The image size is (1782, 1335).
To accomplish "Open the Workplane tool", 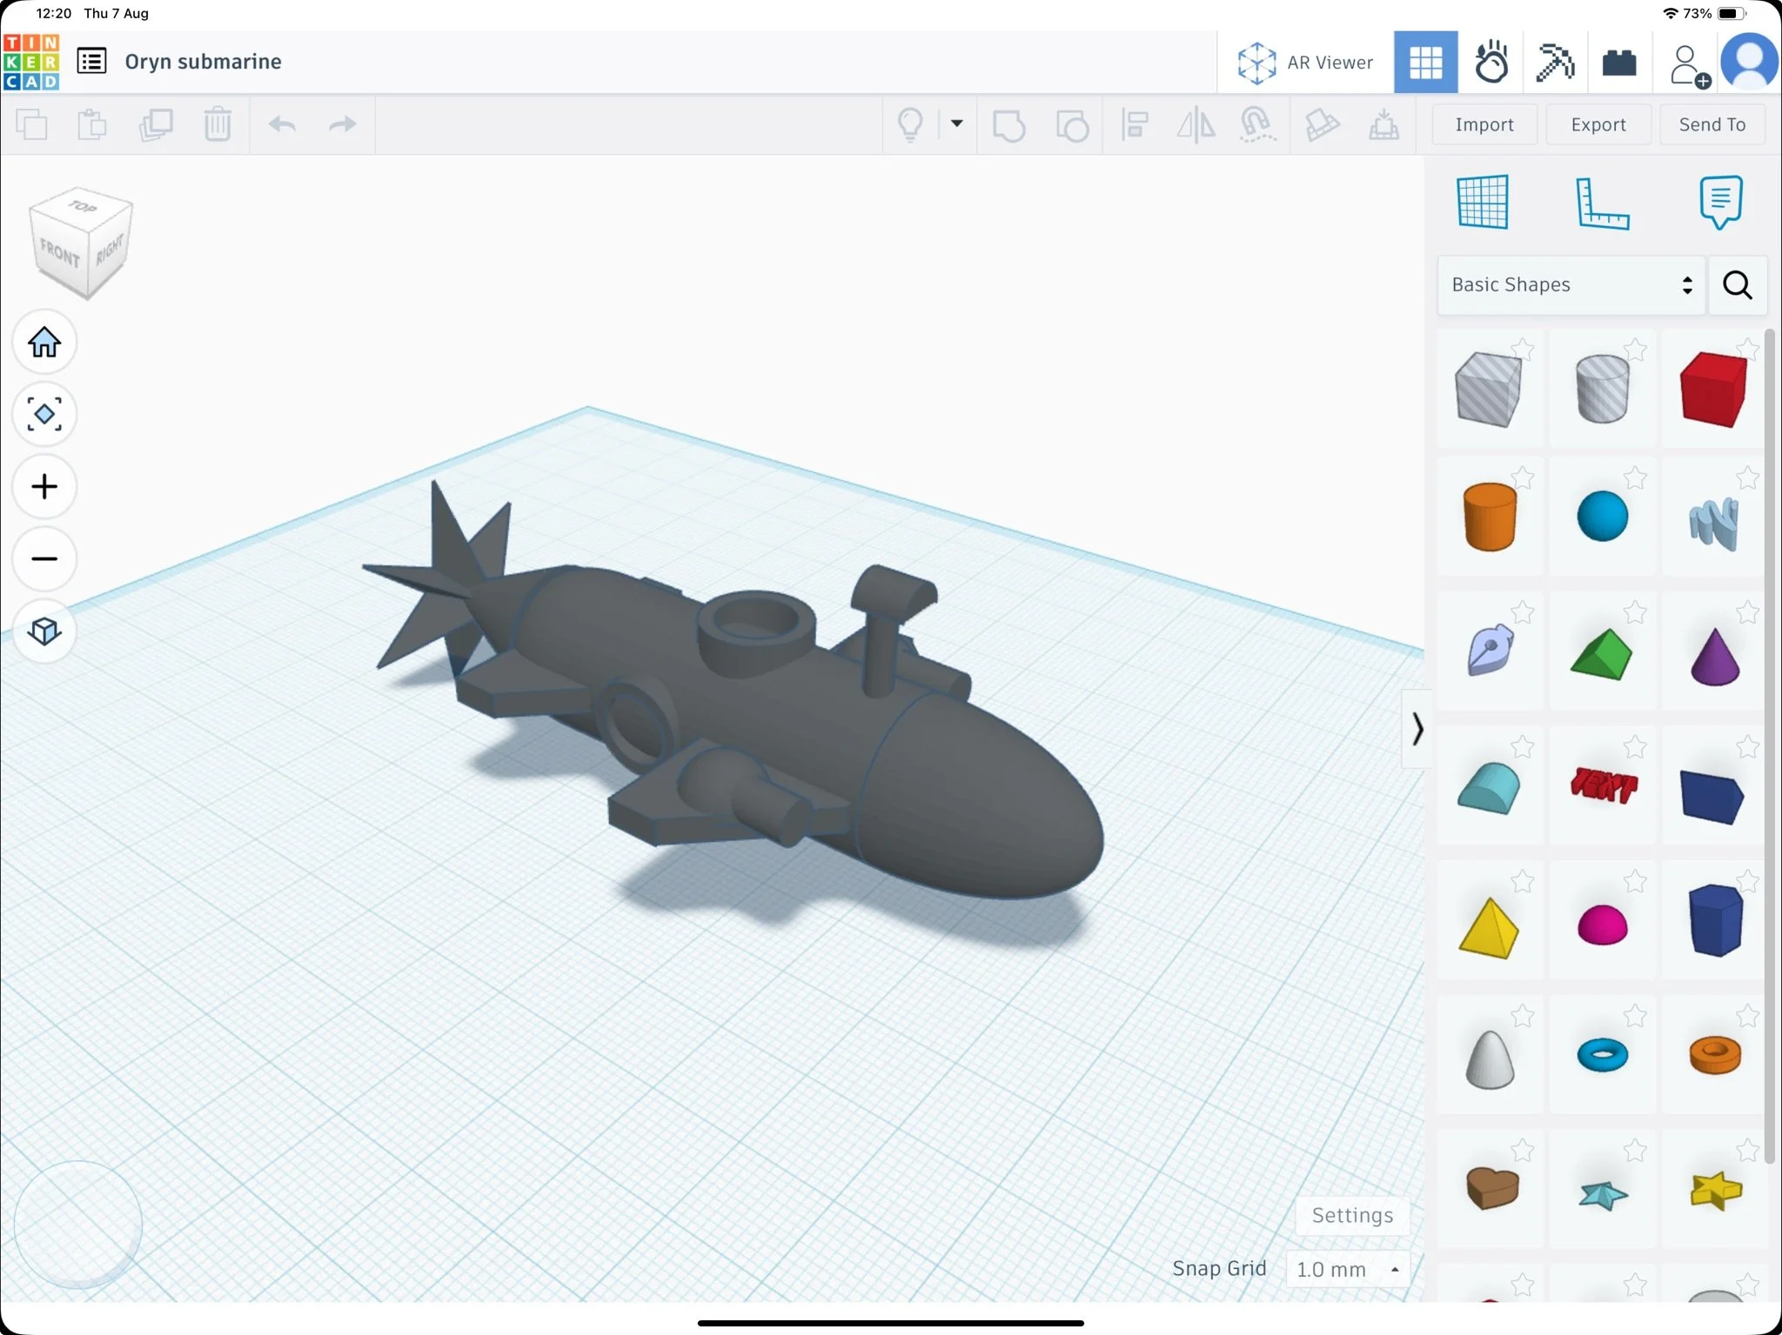I will pos(1483,202).
